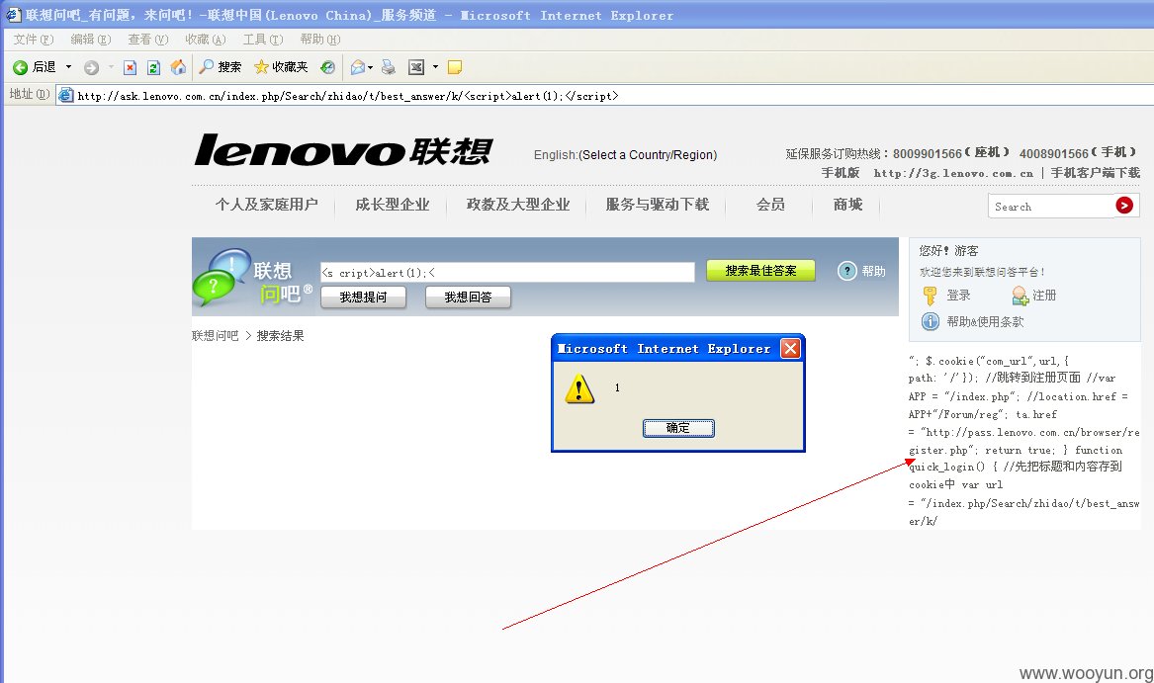
Task: Open 会员 navigation tab
Action: [770, 205]
